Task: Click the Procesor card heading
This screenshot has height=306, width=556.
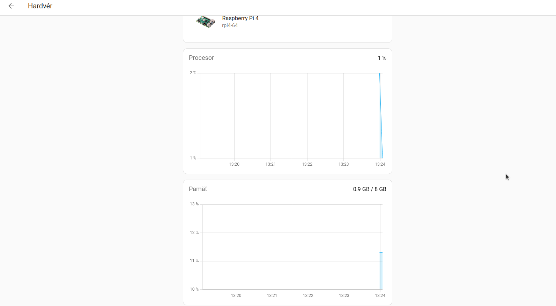Action: 201,58
